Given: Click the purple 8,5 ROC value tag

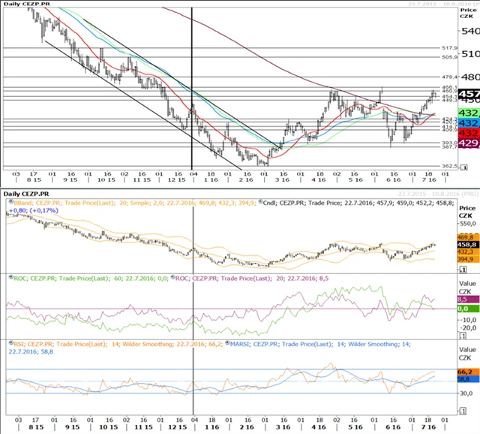Looking at the screenshot, I should [x=465, y=298].
